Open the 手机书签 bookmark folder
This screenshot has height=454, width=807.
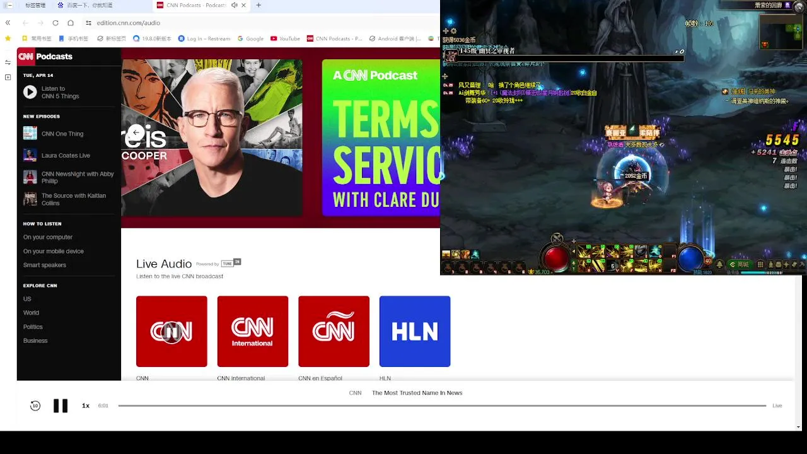pos(74,38)
